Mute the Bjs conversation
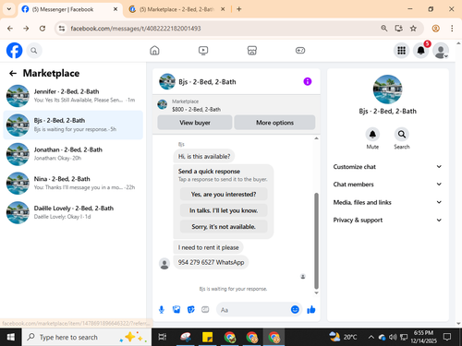 (372, 135)
